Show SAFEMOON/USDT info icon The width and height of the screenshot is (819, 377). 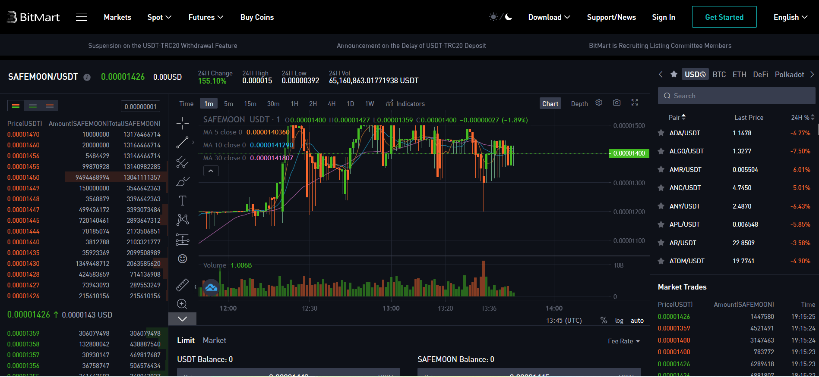click(87, 77)
